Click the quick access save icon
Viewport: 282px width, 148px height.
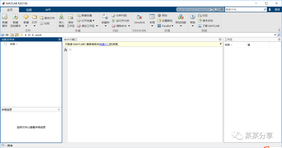[180, 10]
